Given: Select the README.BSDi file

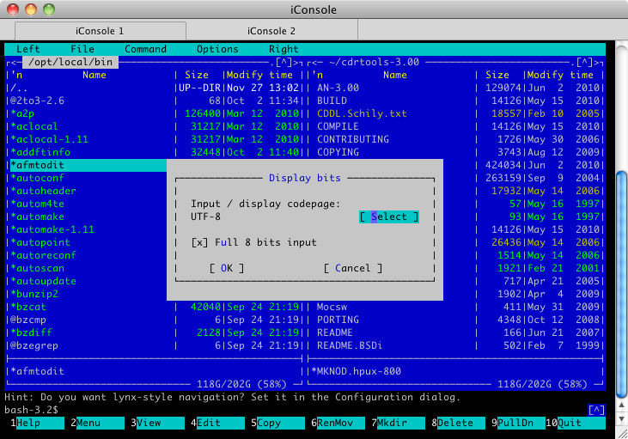Looking at the screenshot, I should [x=455, y=345].
